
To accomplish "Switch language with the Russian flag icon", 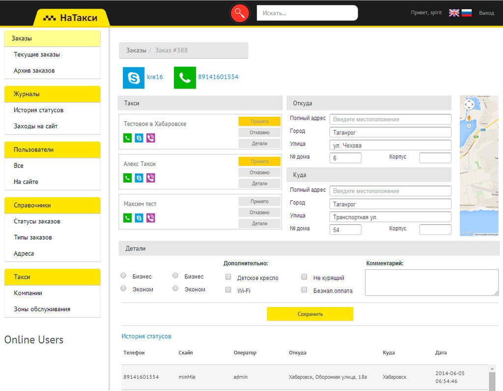I will (467, 13).
